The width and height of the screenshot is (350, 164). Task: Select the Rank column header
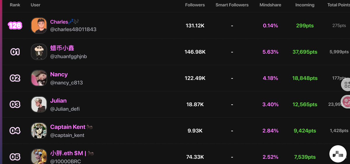click(x=15, y=5)
